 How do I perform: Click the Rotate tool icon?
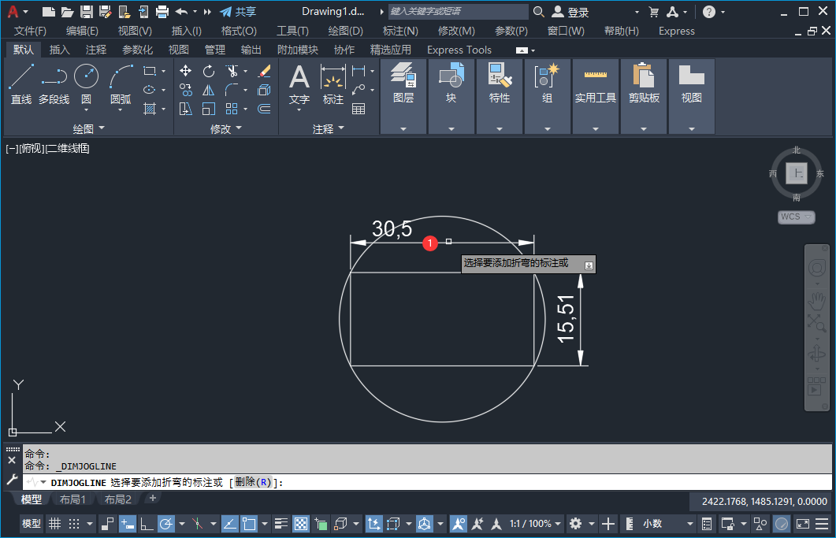click(x=209, y=71)
